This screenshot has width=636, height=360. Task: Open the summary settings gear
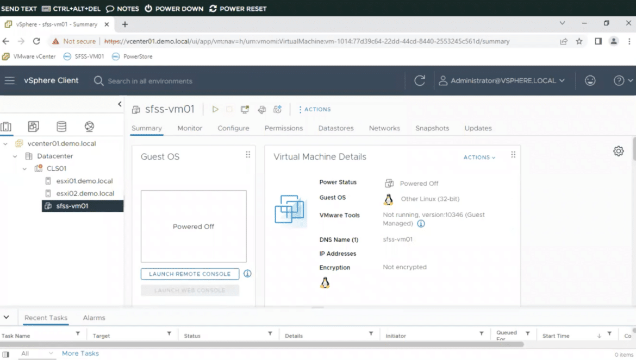(618, 151)
